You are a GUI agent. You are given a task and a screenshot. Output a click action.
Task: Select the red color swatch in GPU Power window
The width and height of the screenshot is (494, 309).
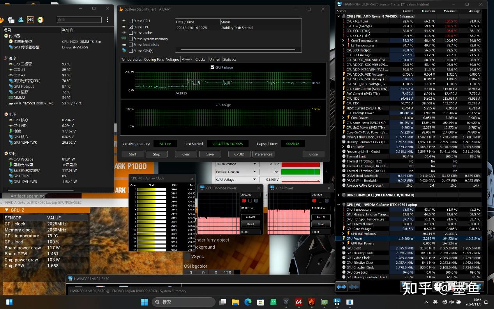(314, 201)
